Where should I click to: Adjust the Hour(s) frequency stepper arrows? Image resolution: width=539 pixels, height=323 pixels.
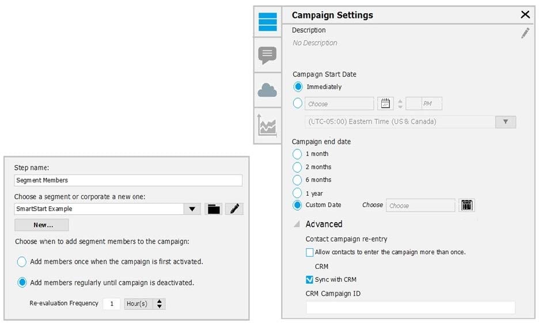pyautogui.click(x=160, y=303)
